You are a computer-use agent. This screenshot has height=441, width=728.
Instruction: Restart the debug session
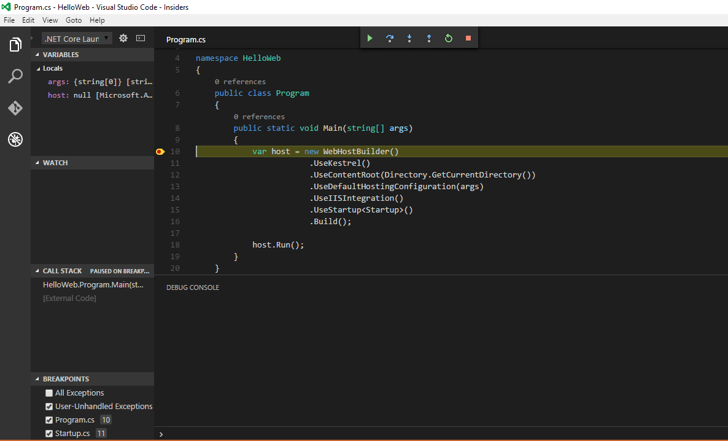(449, 38)
